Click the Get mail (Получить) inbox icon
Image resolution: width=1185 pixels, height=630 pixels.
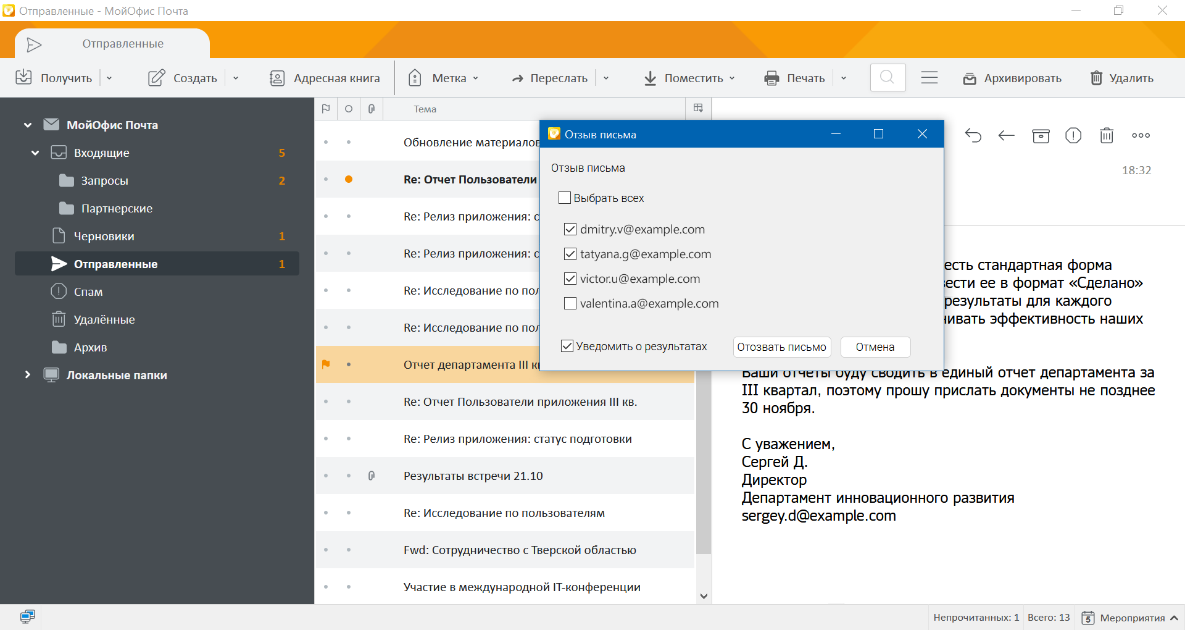point(23,77)
